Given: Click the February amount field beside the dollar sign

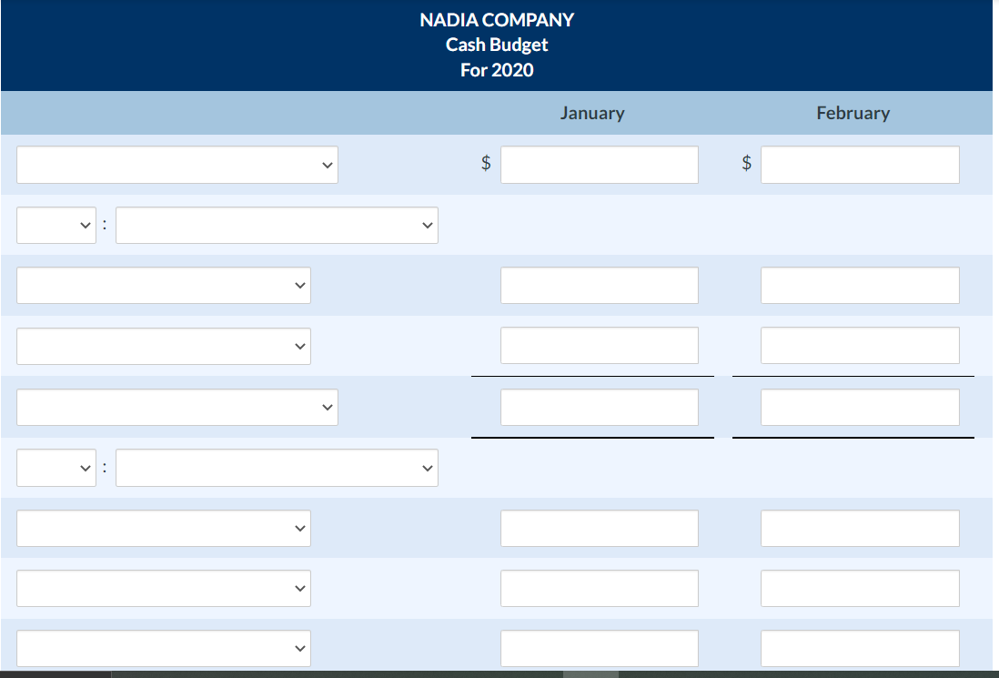Looking at the screenshot, I should (x=860, y=164).
